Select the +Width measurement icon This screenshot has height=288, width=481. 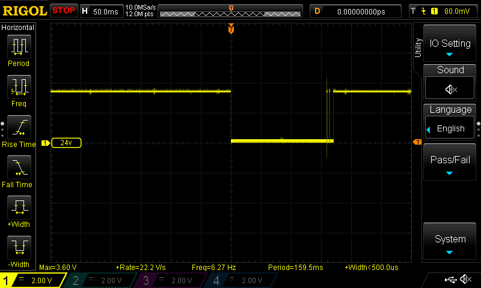(19, 208)
